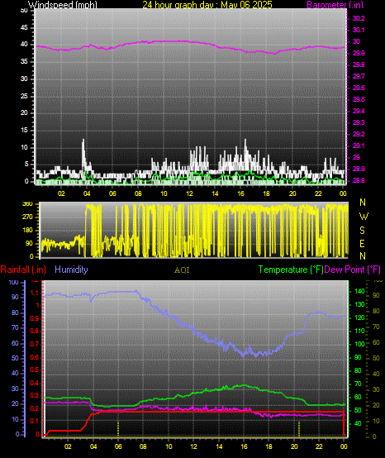Select the "06" hour label under windspeed graph
This screenshot has height=458, width=385.
click(x=112, y=193)
